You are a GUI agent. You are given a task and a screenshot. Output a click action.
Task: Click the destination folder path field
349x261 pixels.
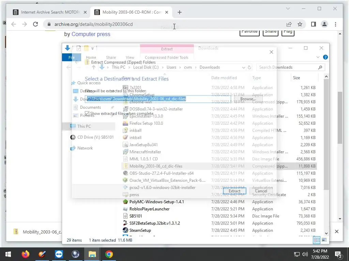coord(158,99)
